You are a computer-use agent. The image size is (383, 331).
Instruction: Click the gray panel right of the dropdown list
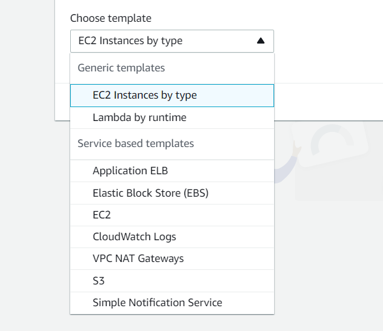click(339, 182)
